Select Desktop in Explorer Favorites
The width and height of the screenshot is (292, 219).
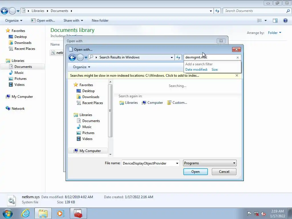click(x=18, y=37)
